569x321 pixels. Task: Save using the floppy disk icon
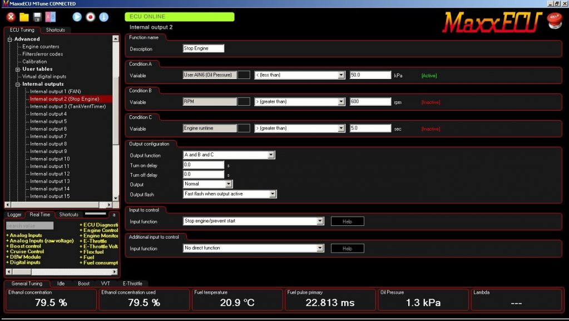[37, 17]
